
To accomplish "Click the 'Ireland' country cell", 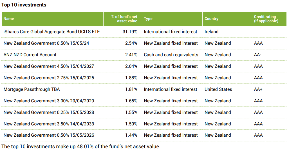I will (211, 32).
